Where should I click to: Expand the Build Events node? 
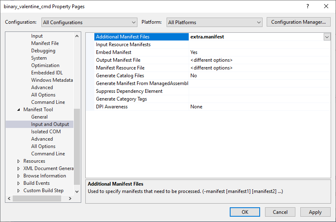click(18, 183)
